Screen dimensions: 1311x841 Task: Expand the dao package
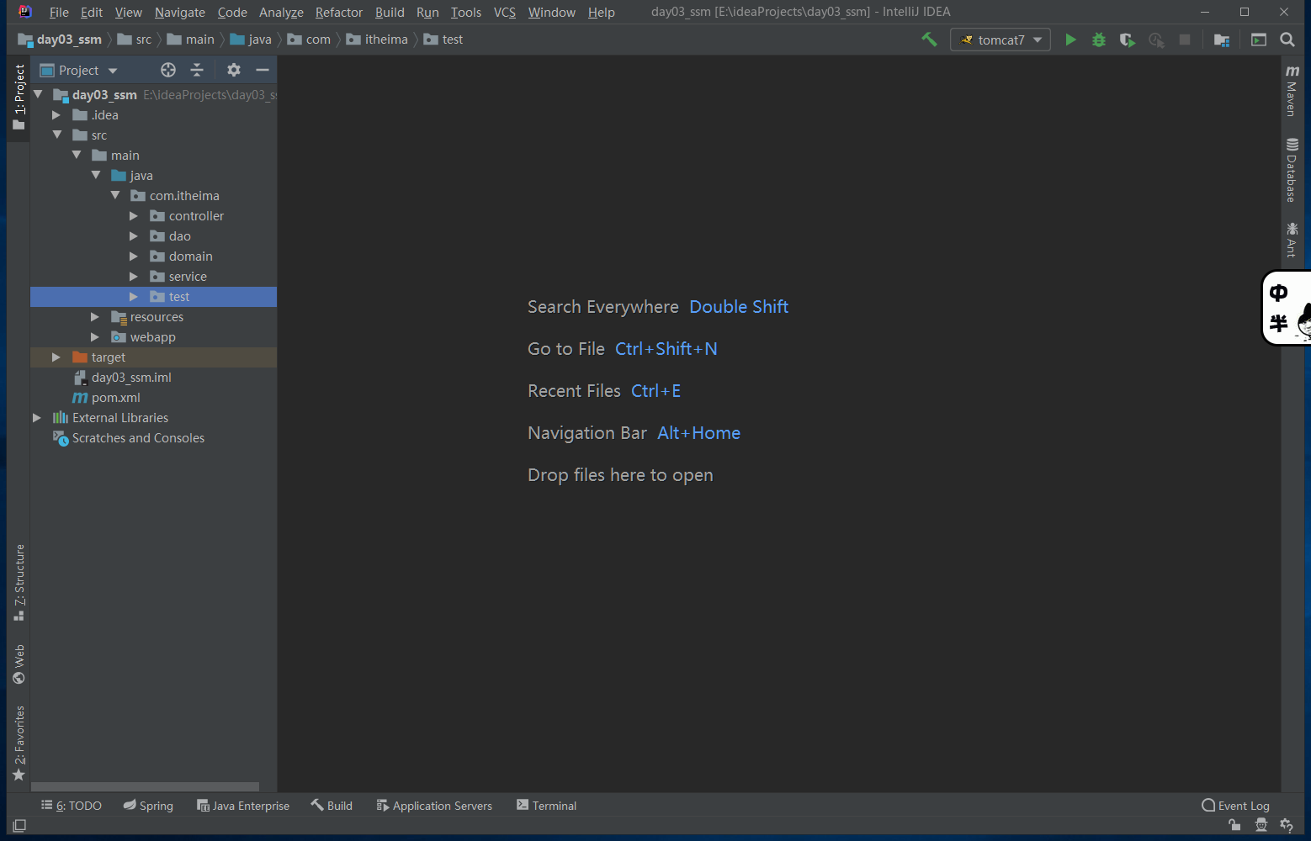tap(134, 236)
